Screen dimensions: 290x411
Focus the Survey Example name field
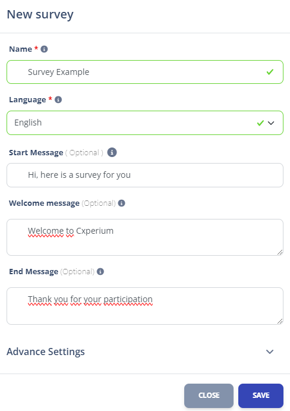145,72
